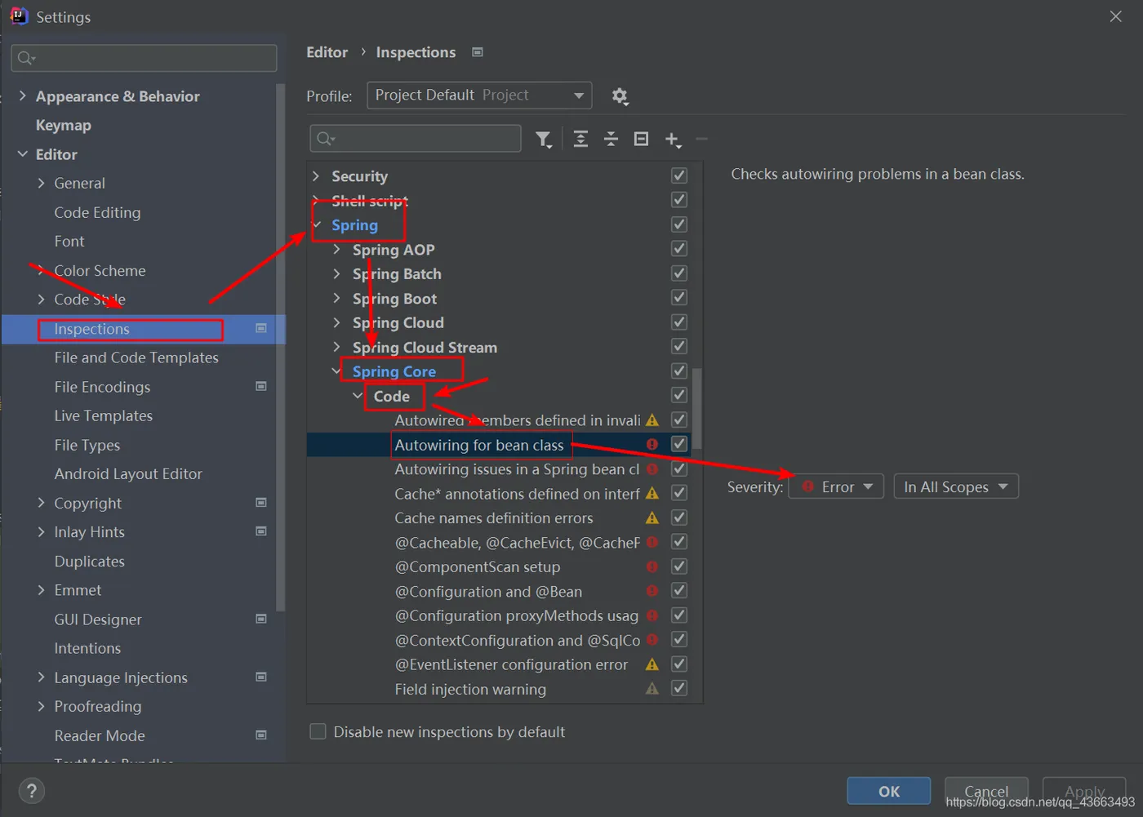Toggle the Spring Core checkbox
The width and height of the screenshot is (1143, 817).
pyautogui.click(x=678, y=371)
